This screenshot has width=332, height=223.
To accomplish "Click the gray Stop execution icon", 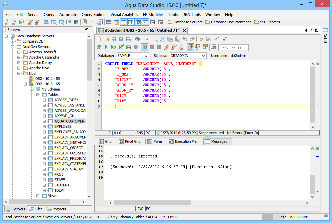I will [136, 47].
